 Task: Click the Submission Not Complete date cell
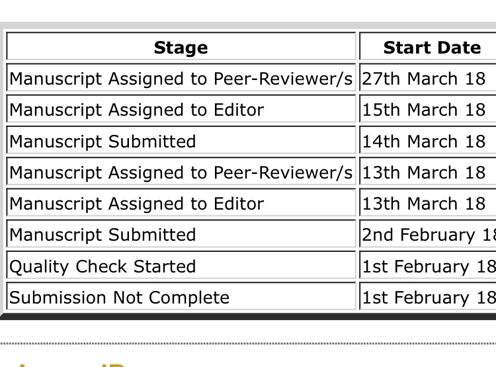click(x=429, y=298)
